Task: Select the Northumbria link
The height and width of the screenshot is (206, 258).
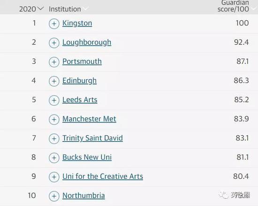Action: (x=83, y=196)
